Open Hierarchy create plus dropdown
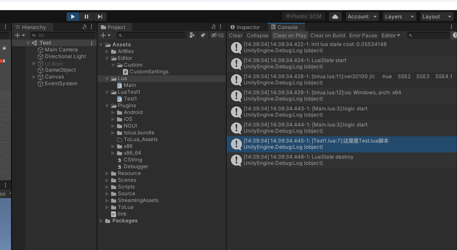The image size is (457, 250). pos(20,35)
